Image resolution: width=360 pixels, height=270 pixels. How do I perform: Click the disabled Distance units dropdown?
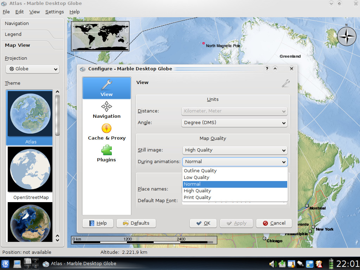(x=234, y=111)
